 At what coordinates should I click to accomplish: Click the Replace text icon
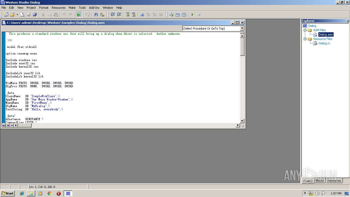click(102, 15)
